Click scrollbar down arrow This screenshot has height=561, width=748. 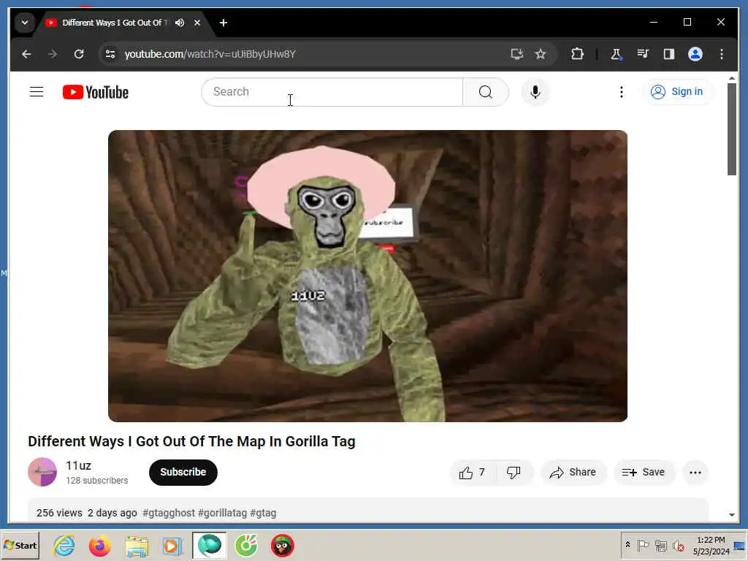click(732, 515)
